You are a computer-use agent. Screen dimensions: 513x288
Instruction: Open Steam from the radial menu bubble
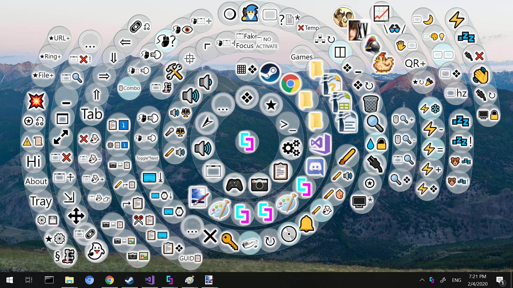[270, 72]
